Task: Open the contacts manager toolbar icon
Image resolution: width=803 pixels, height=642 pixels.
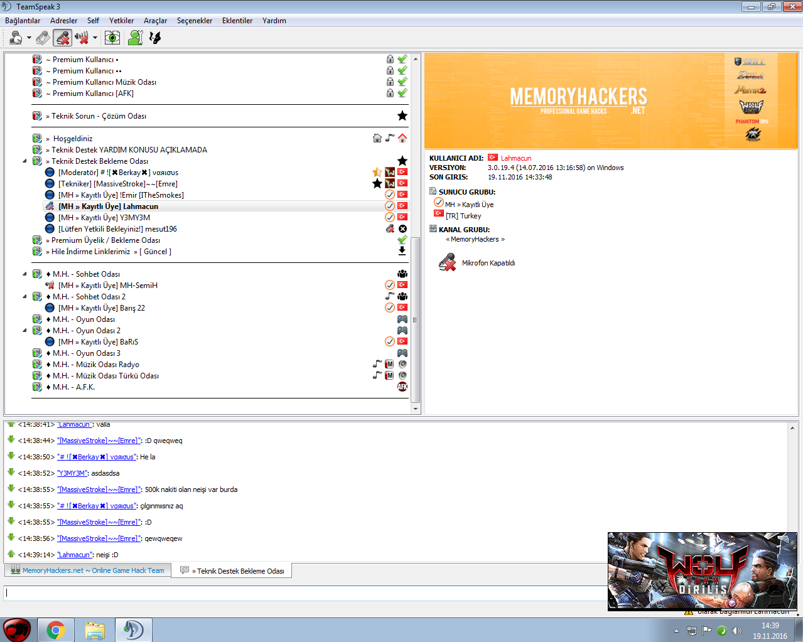Action: 135,38
